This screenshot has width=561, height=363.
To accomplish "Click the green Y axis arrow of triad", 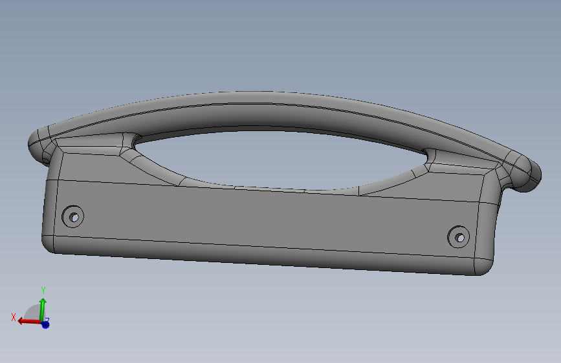I will pos(43,309).
